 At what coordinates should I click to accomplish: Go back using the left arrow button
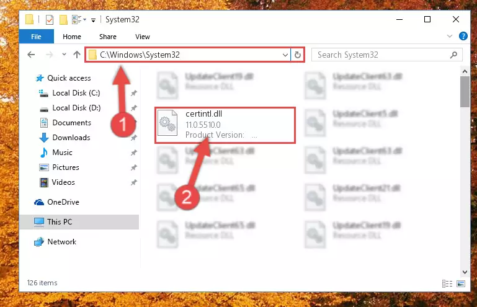click(x=31, y=55)
